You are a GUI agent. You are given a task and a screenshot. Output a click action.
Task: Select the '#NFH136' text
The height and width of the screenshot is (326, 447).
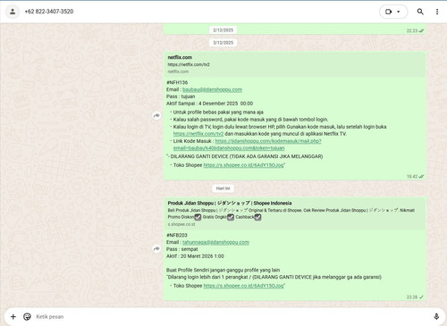point(177,82)
